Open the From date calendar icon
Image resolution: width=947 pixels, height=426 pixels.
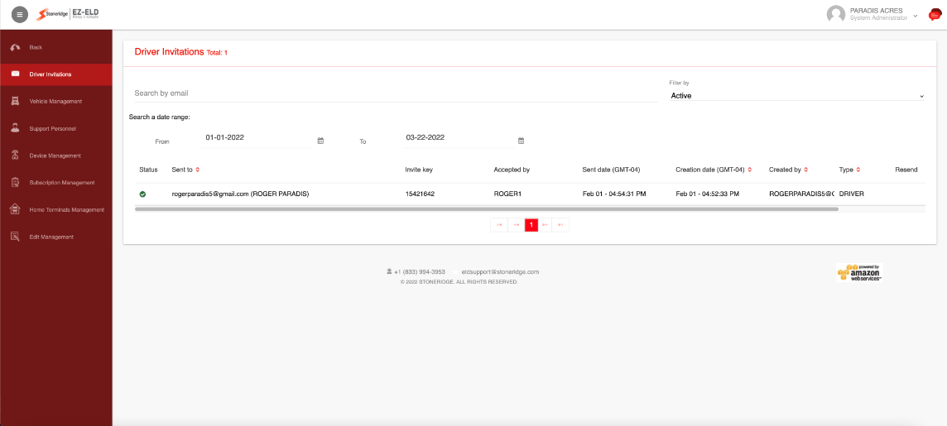coord(320,141)
